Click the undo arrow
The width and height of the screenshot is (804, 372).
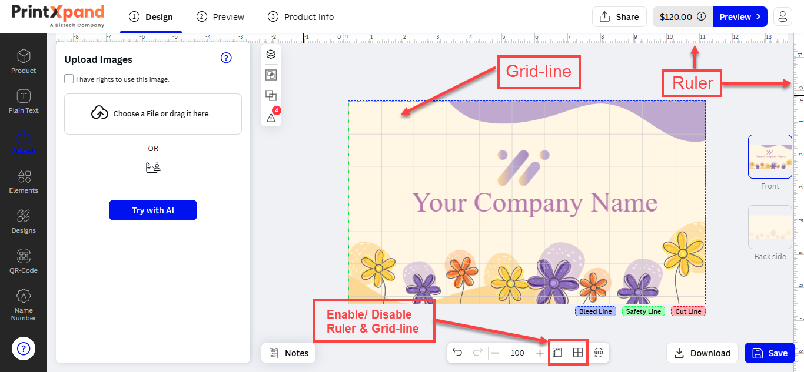point(457,353)
